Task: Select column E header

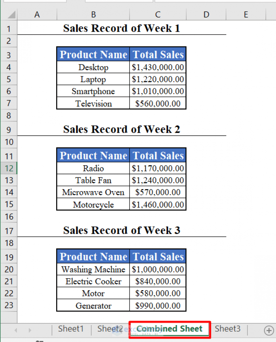Action: coord(246,15)
